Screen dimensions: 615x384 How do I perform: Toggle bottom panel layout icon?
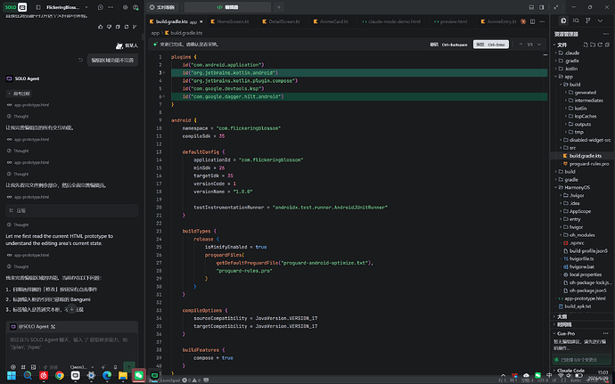coord(531,7)
